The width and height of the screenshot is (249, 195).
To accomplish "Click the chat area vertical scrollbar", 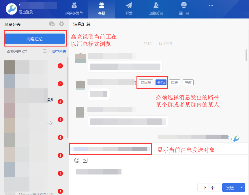I will [246, 55].
